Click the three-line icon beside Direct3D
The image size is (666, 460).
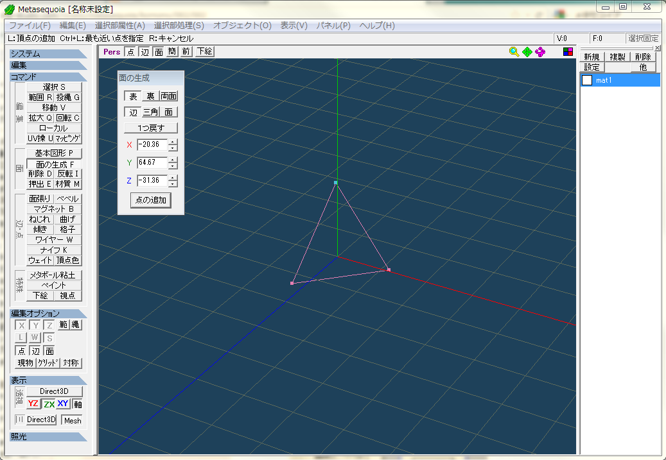pyautogui.click(x=19, y=420)
